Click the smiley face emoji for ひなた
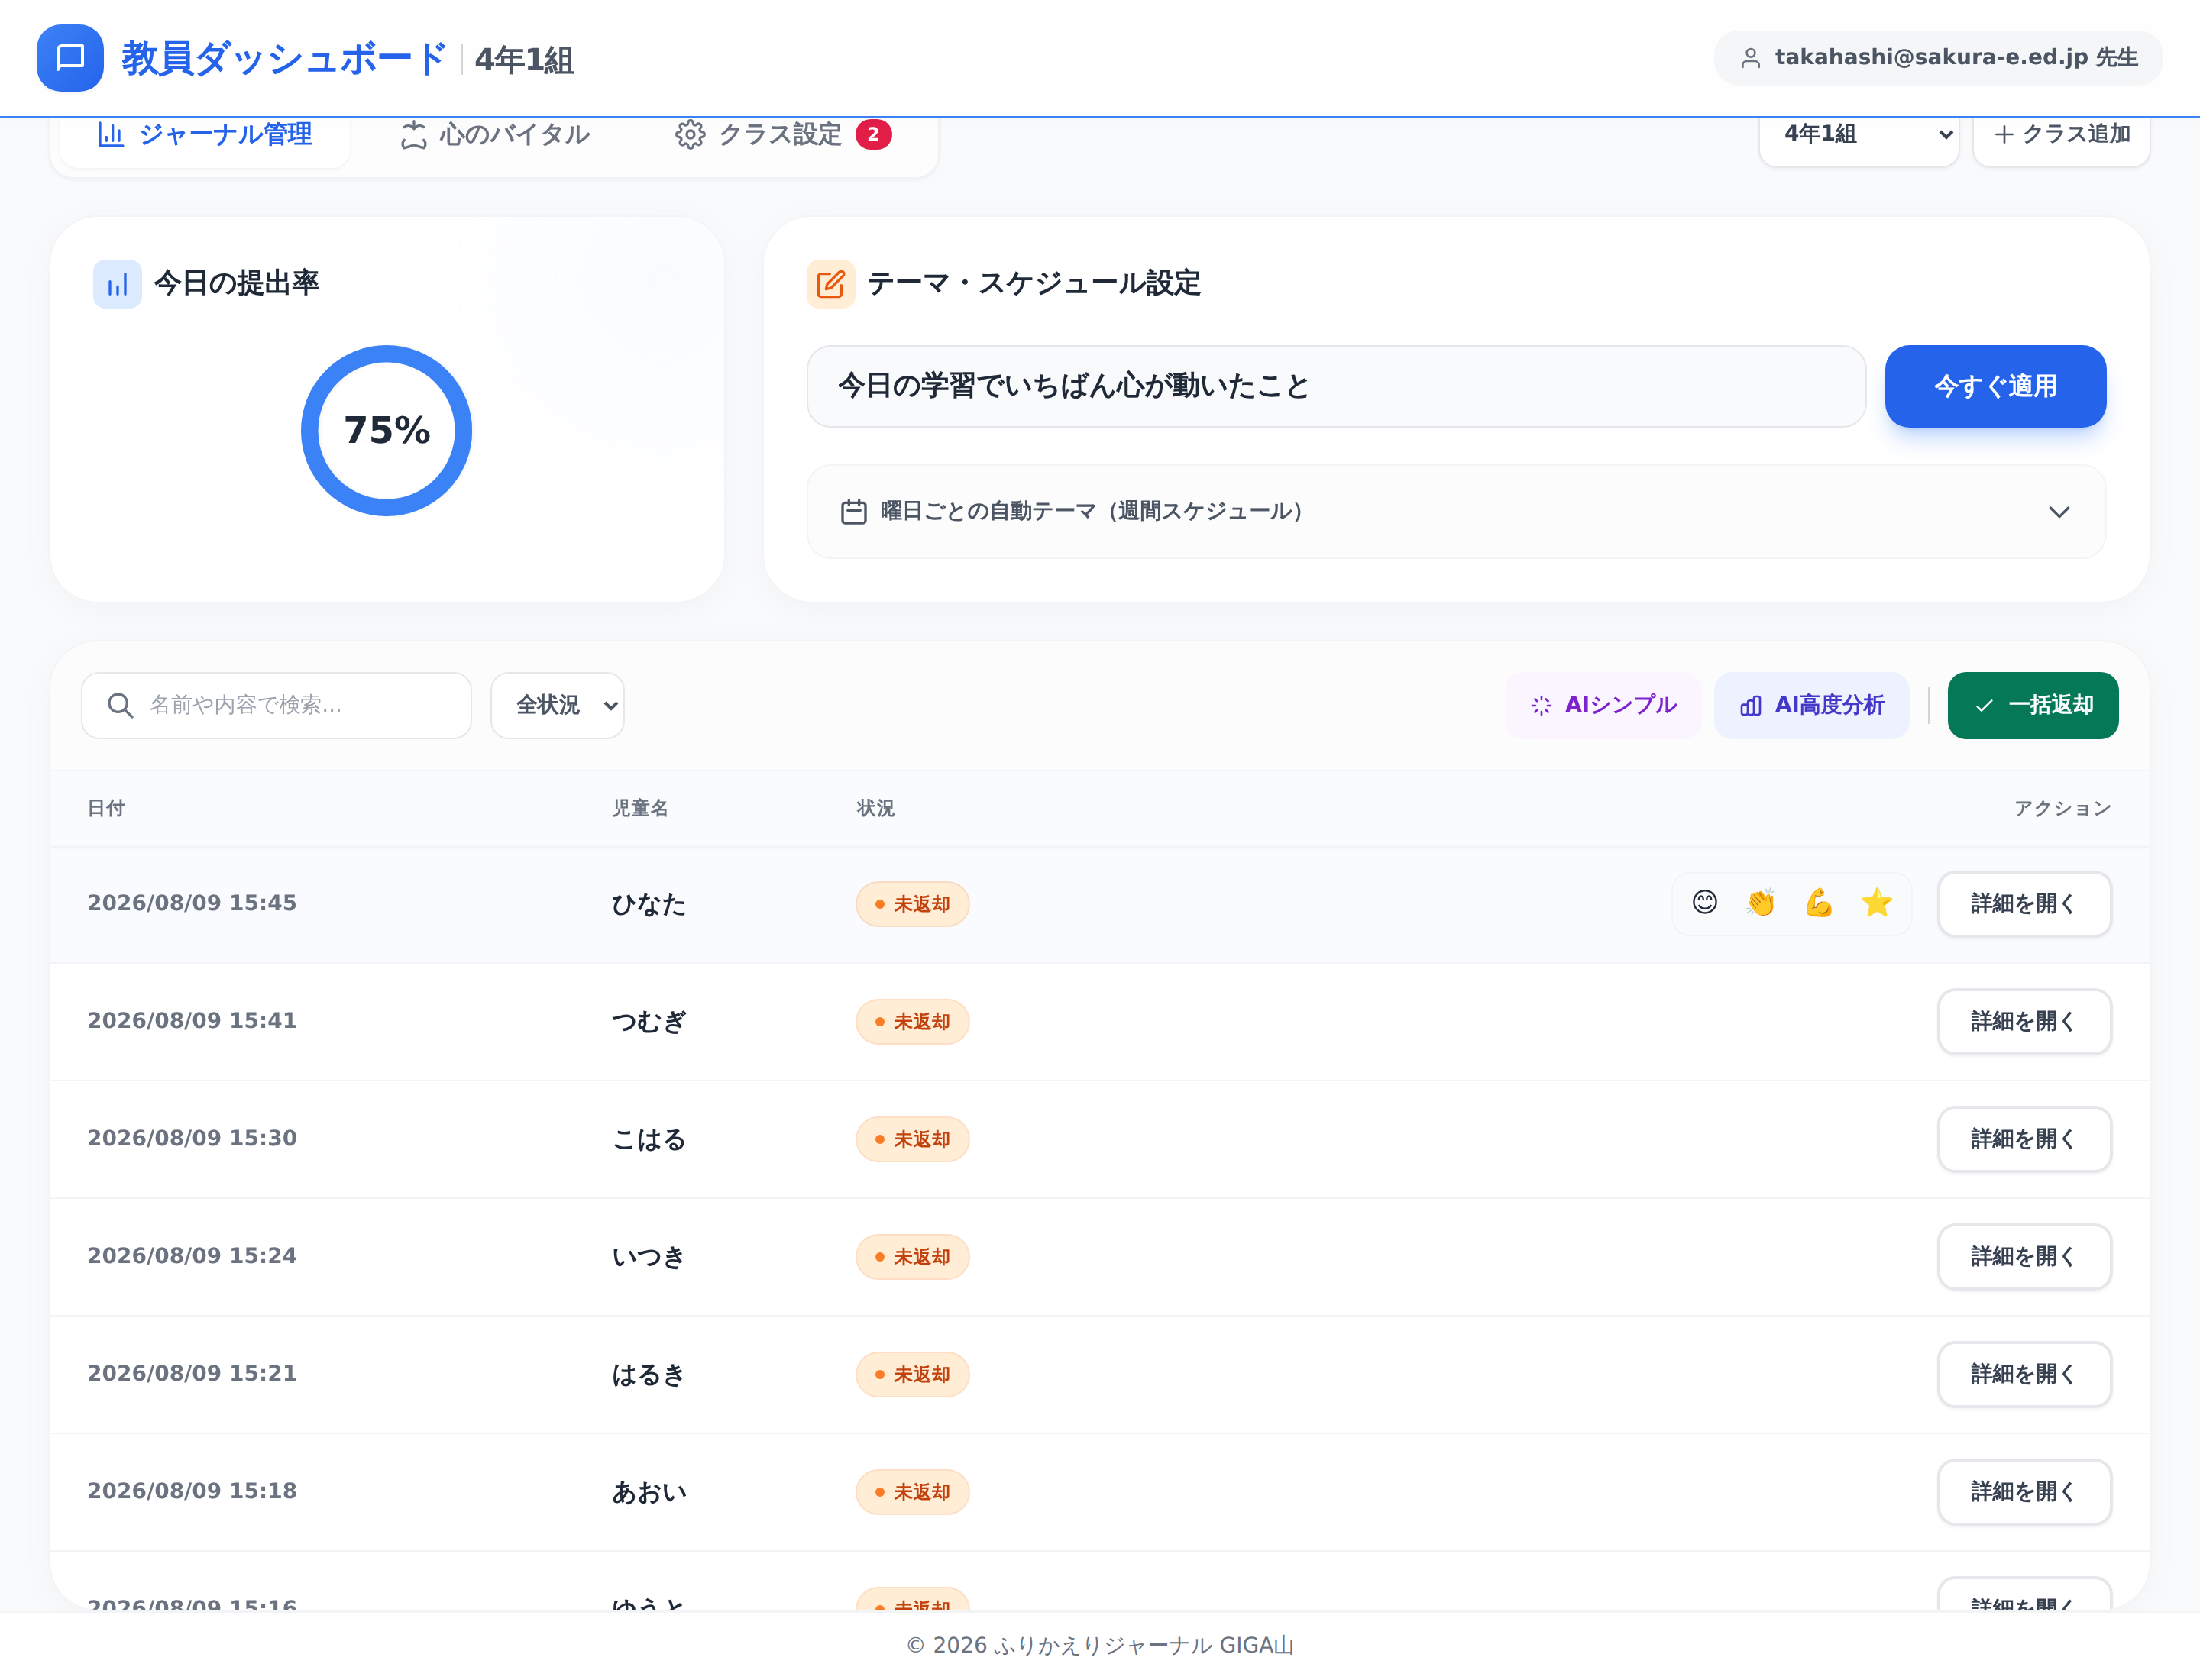 coord(1705,903)
